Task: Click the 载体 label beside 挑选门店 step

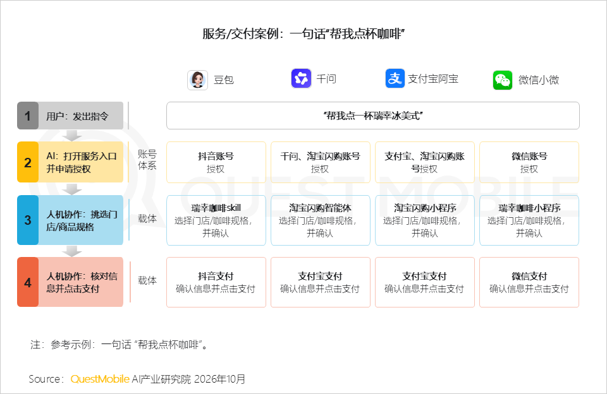Action: [x=147, y=219]
